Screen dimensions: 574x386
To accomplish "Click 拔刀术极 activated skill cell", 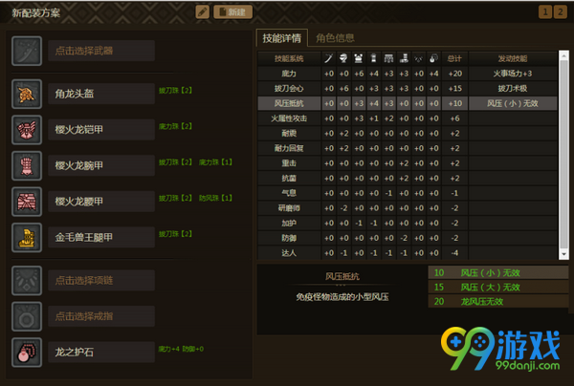I will pos(513,89).
